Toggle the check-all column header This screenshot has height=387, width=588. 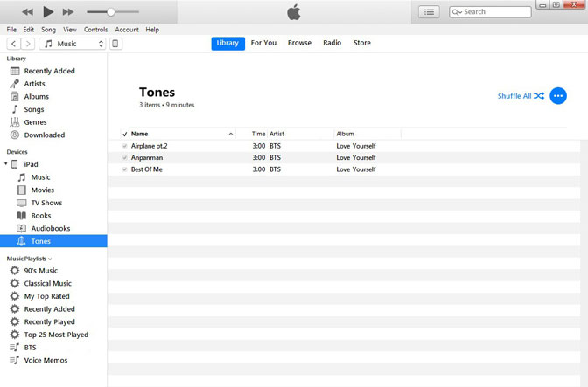pos(125,134)
